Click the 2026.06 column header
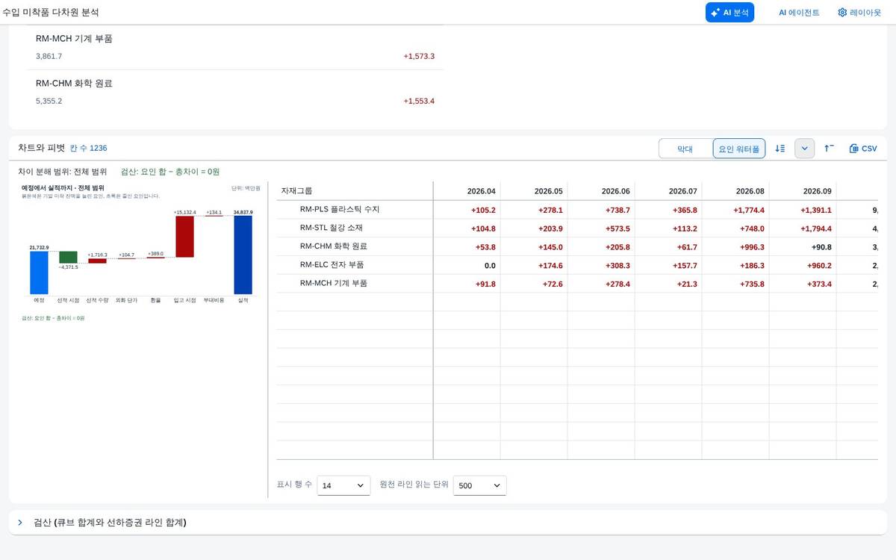 [x=601, y=191]
